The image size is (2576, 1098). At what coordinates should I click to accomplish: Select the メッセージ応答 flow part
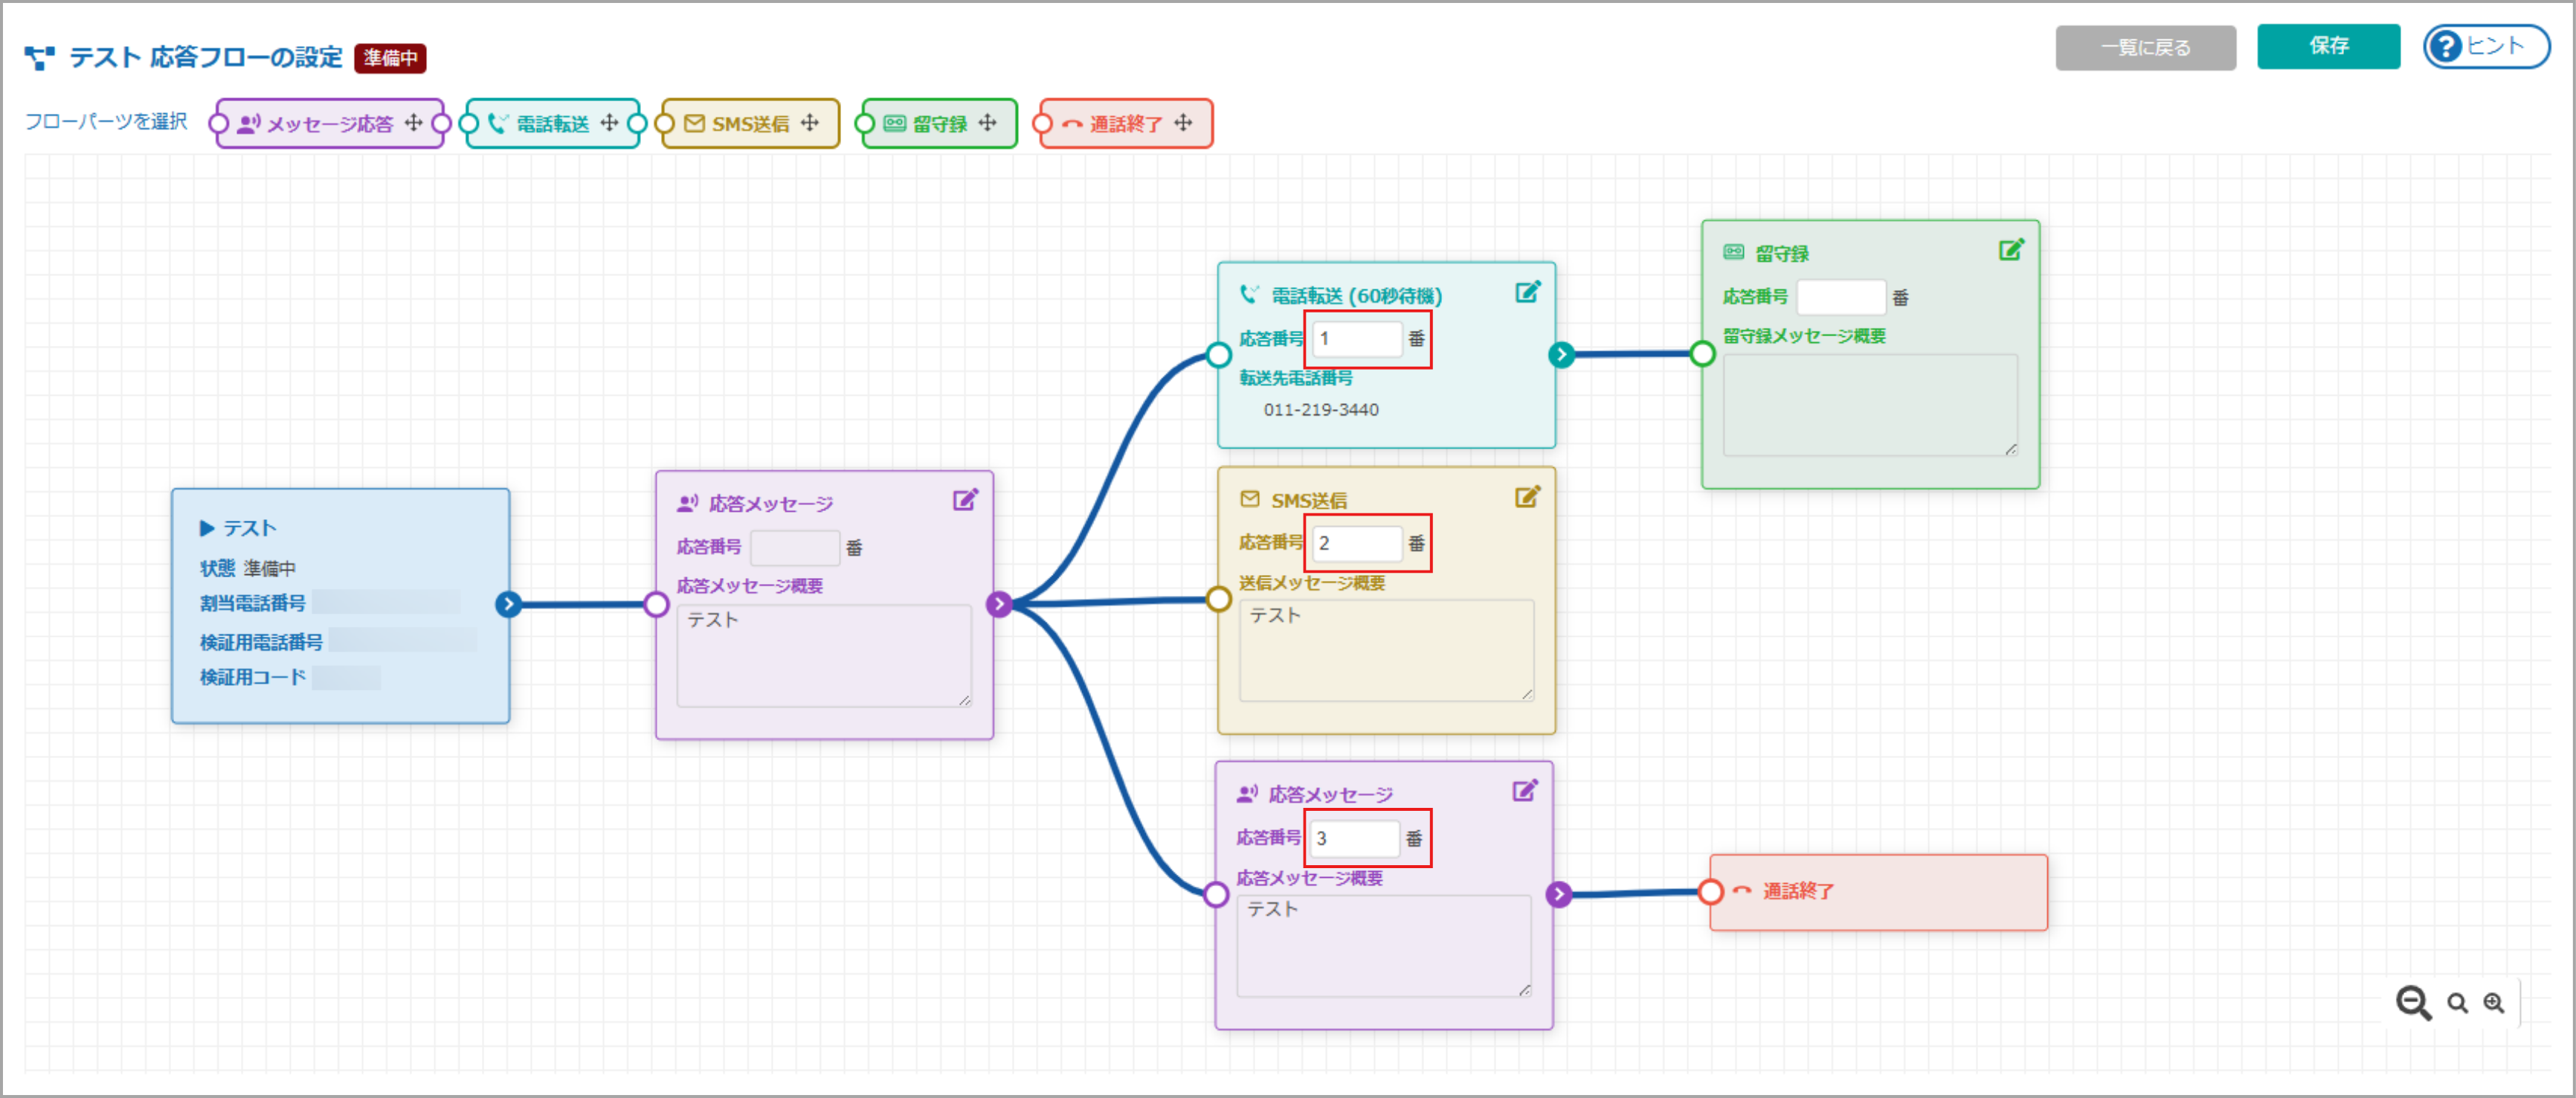[x=330, y=123]
